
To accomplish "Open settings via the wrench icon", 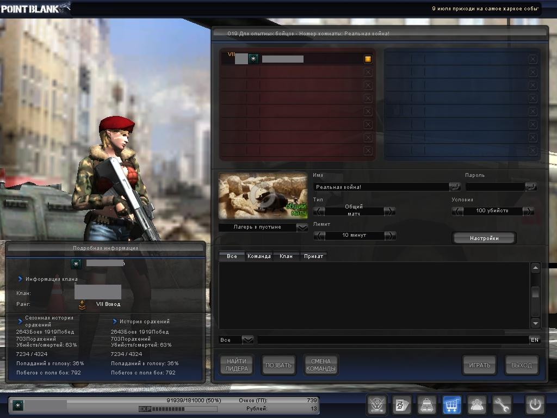I will pyautogui.click(x=502, y=405).
